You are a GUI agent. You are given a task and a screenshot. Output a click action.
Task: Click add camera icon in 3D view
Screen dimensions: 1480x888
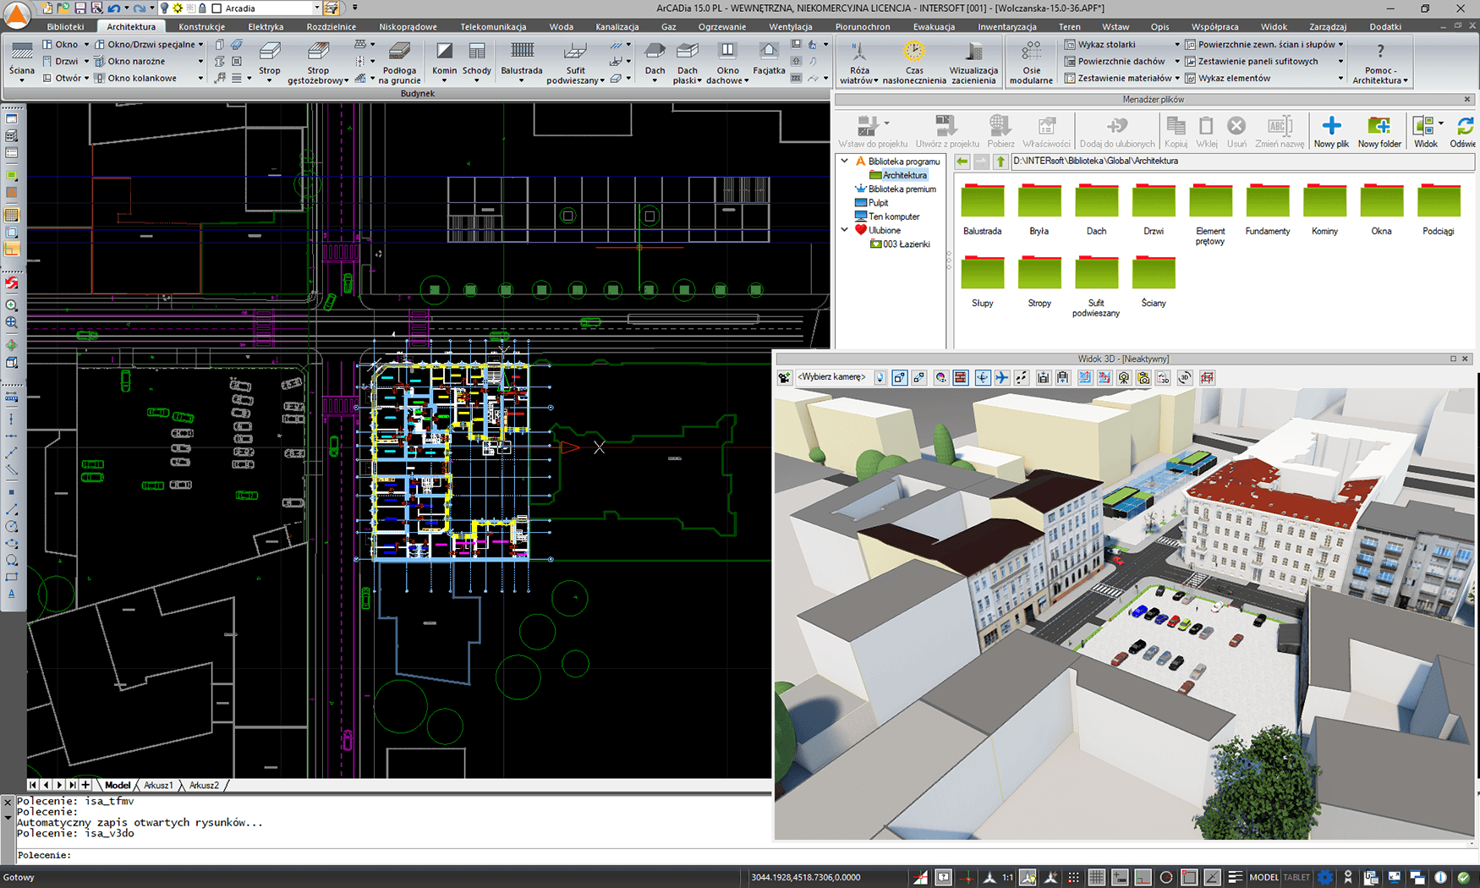point(785,378)
